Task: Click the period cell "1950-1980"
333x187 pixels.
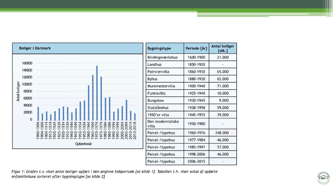Action: (196, 124)
